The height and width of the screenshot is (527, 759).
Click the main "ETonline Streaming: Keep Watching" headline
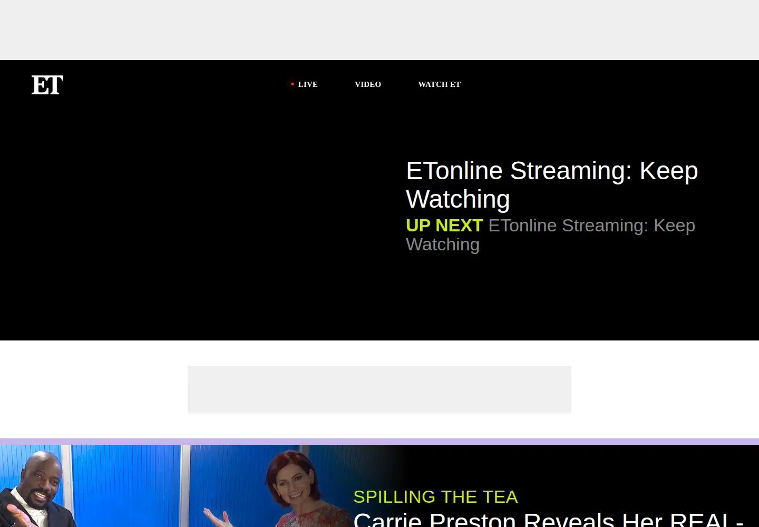pyautogui.click(x=552, y=184)
